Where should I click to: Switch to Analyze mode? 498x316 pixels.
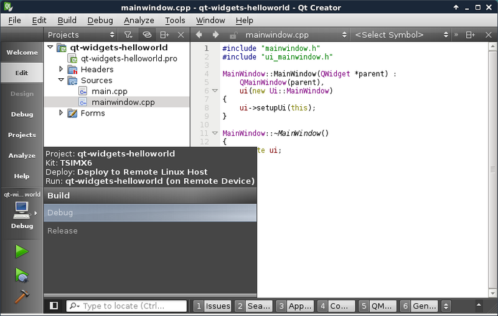[x=22, y=155]
